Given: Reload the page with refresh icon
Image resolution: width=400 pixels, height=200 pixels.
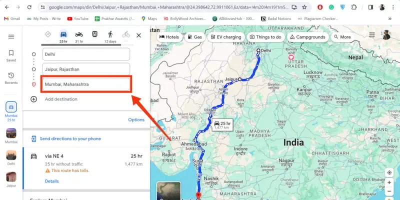Looking at the screenshot, I should coord(29,7).
